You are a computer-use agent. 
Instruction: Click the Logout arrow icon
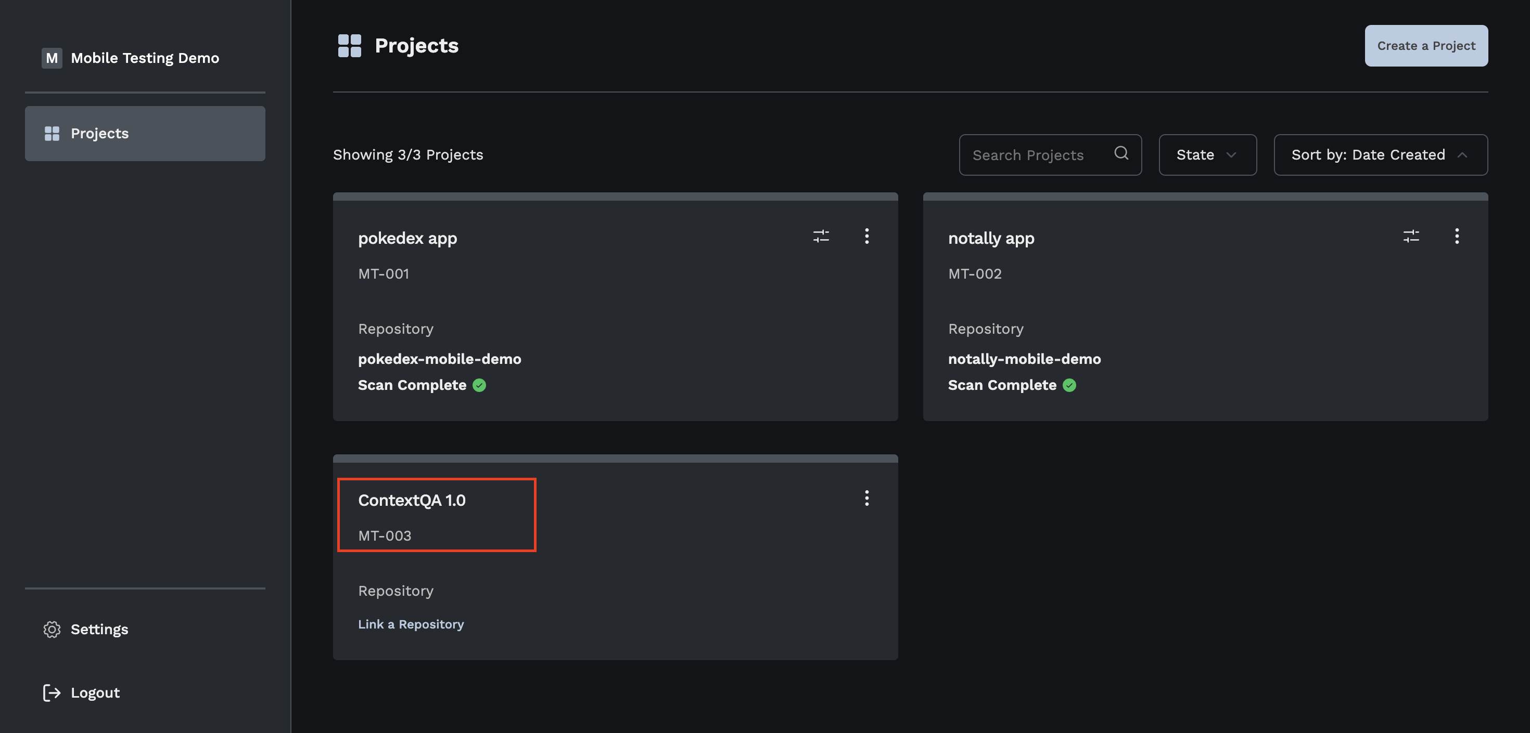(52, 692)
